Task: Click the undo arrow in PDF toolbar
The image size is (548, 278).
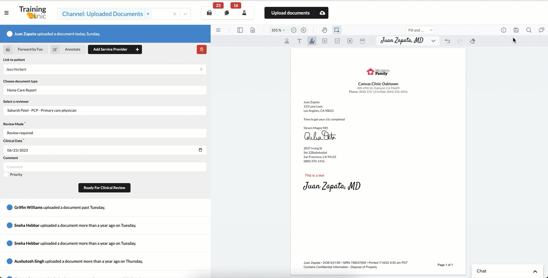Action: 447,41
